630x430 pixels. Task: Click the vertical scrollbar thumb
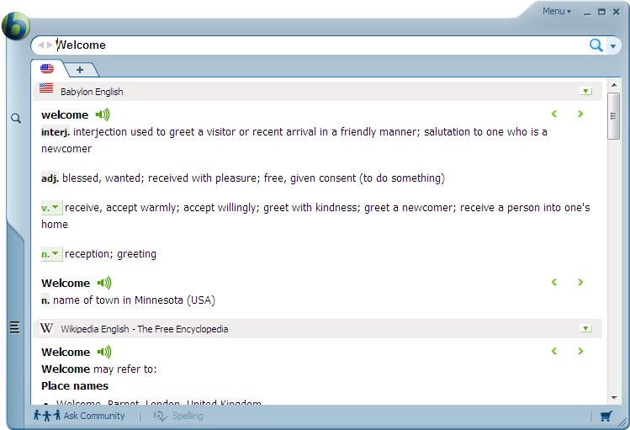613,116
